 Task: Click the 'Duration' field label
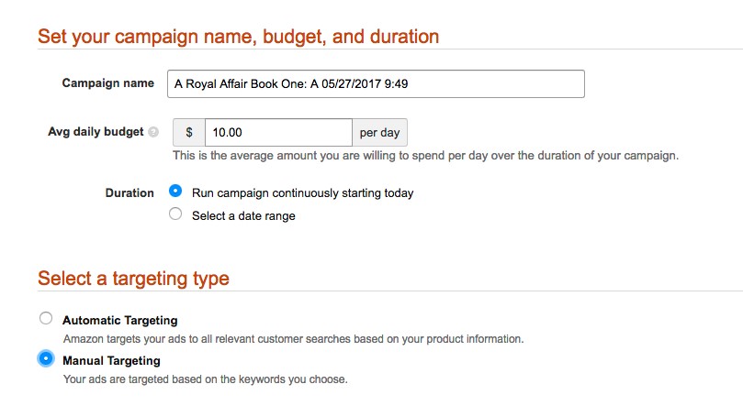point(130,193)
